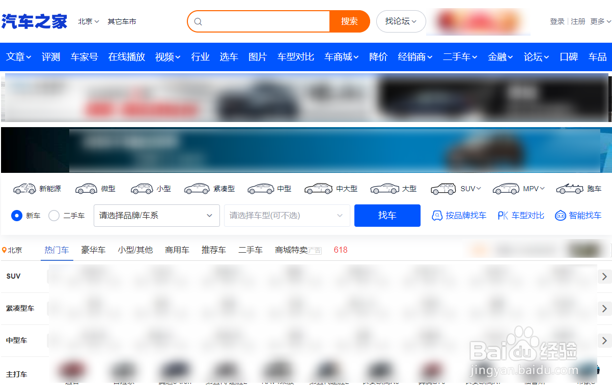This screenshot has height=391, width=612.
Task: Open 按品牌找车 brand search
Action: 459,216
